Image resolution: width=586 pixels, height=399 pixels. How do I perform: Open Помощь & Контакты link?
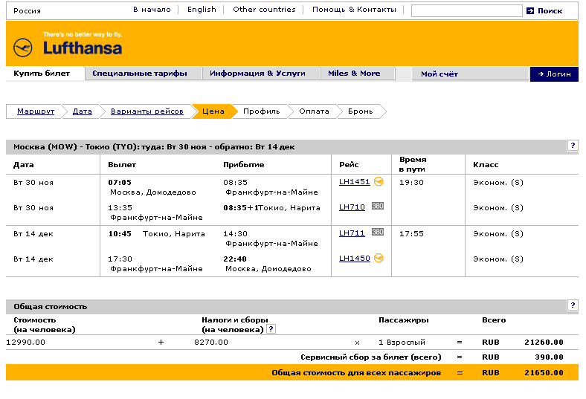coord(354,10)
